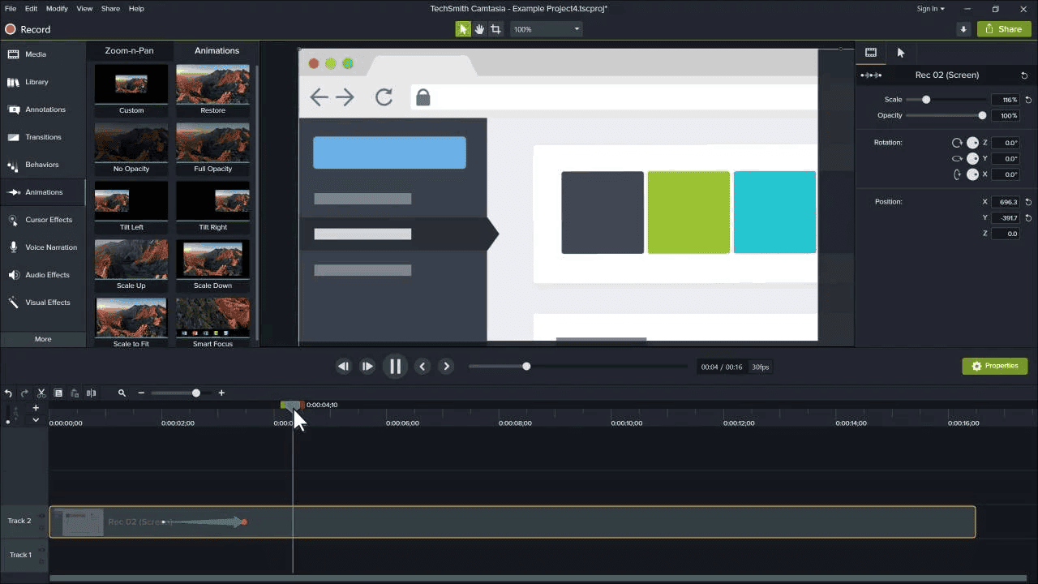Open the Audio Effects panel
This screenshot has width=1038, height=584.
(x=42, y=274)
